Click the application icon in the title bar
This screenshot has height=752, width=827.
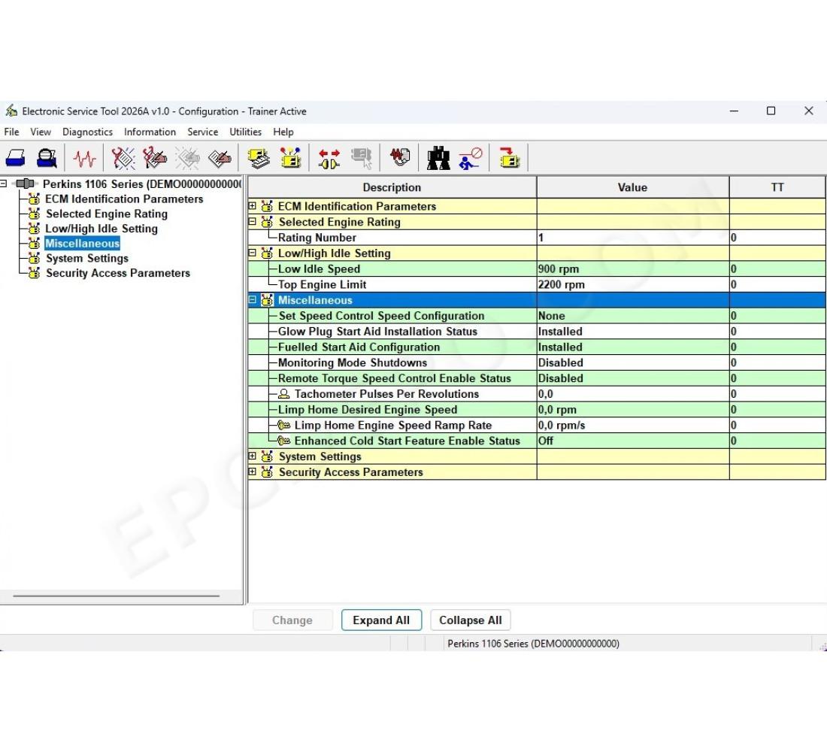[11, 111]
